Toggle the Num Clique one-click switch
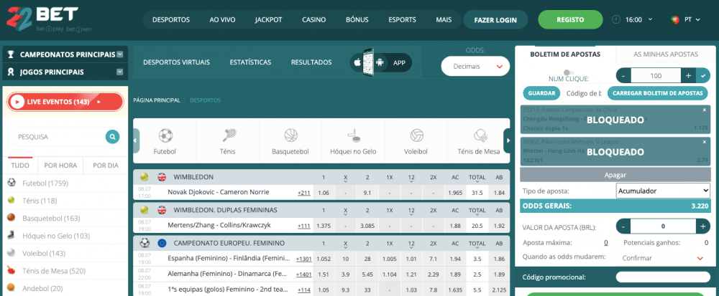The height and width of the screenshot is (296, 719). point(569,72)
